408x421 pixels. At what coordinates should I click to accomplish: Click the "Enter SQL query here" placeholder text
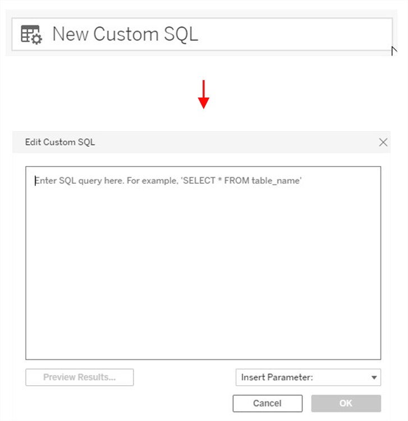pos(107,181)
